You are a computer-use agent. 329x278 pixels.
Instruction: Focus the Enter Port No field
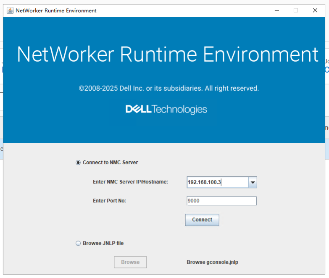click(x=221, y=201)
